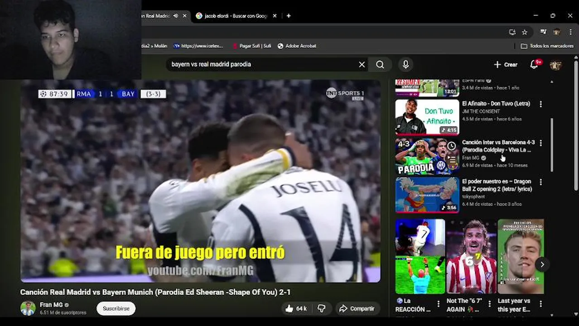Open the Pagar Sufi bookmark
The width and height of the screenshot is (579, 326).
point(251,46)
